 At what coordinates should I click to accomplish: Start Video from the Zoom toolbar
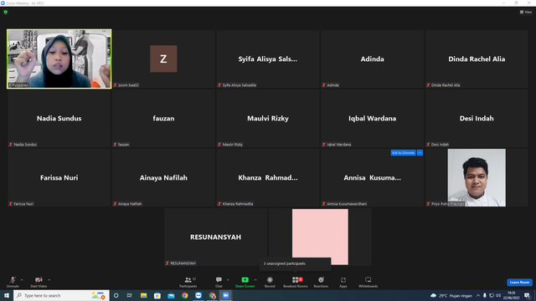(39, 282)
